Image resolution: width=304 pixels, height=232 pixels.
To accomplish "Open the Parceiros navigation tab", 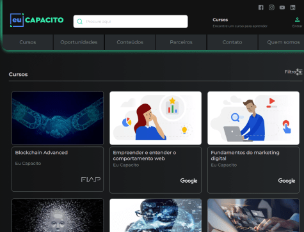I will click(x=181, y=42).
